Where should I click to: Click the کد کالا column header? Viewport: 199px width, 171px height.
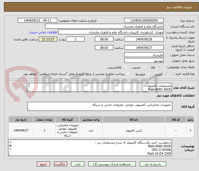pos(176,120)
